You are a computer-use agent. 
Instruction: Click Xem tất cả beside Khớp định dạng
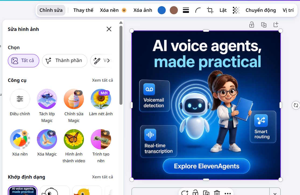tap(102, 177)
